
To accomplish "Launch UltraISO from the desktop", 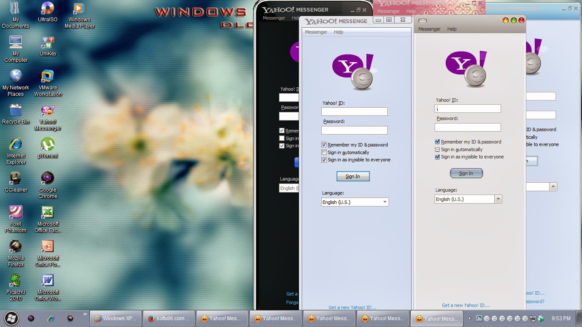I will pyautogui.click(x=48, y=12).
